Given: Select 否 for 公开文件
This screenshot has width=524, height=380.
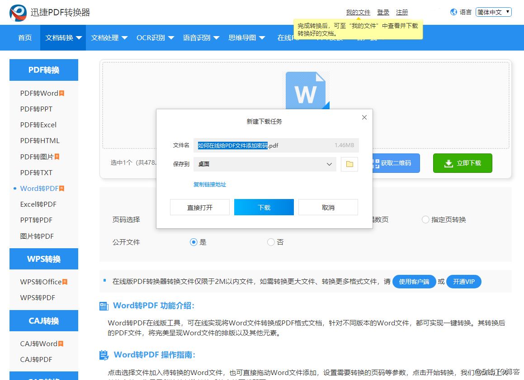Looking at the screenshot, I should click(271, 242).
